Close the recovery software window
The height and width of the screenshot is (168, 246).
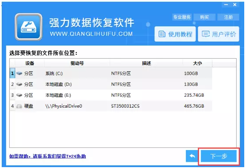point(235,5)
